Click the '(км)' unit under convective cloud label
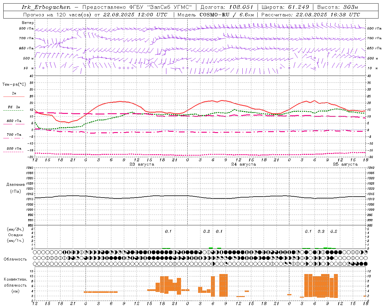This screenshot has height=306, width=383. [15, 291]
